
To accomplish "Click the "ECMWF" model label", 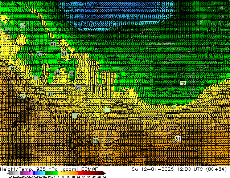I will coord(90,169).
